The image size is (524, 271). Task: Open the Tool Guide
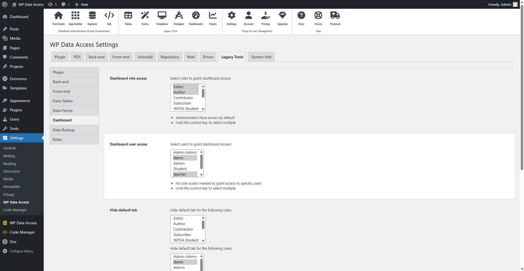[x=58, y=18]
